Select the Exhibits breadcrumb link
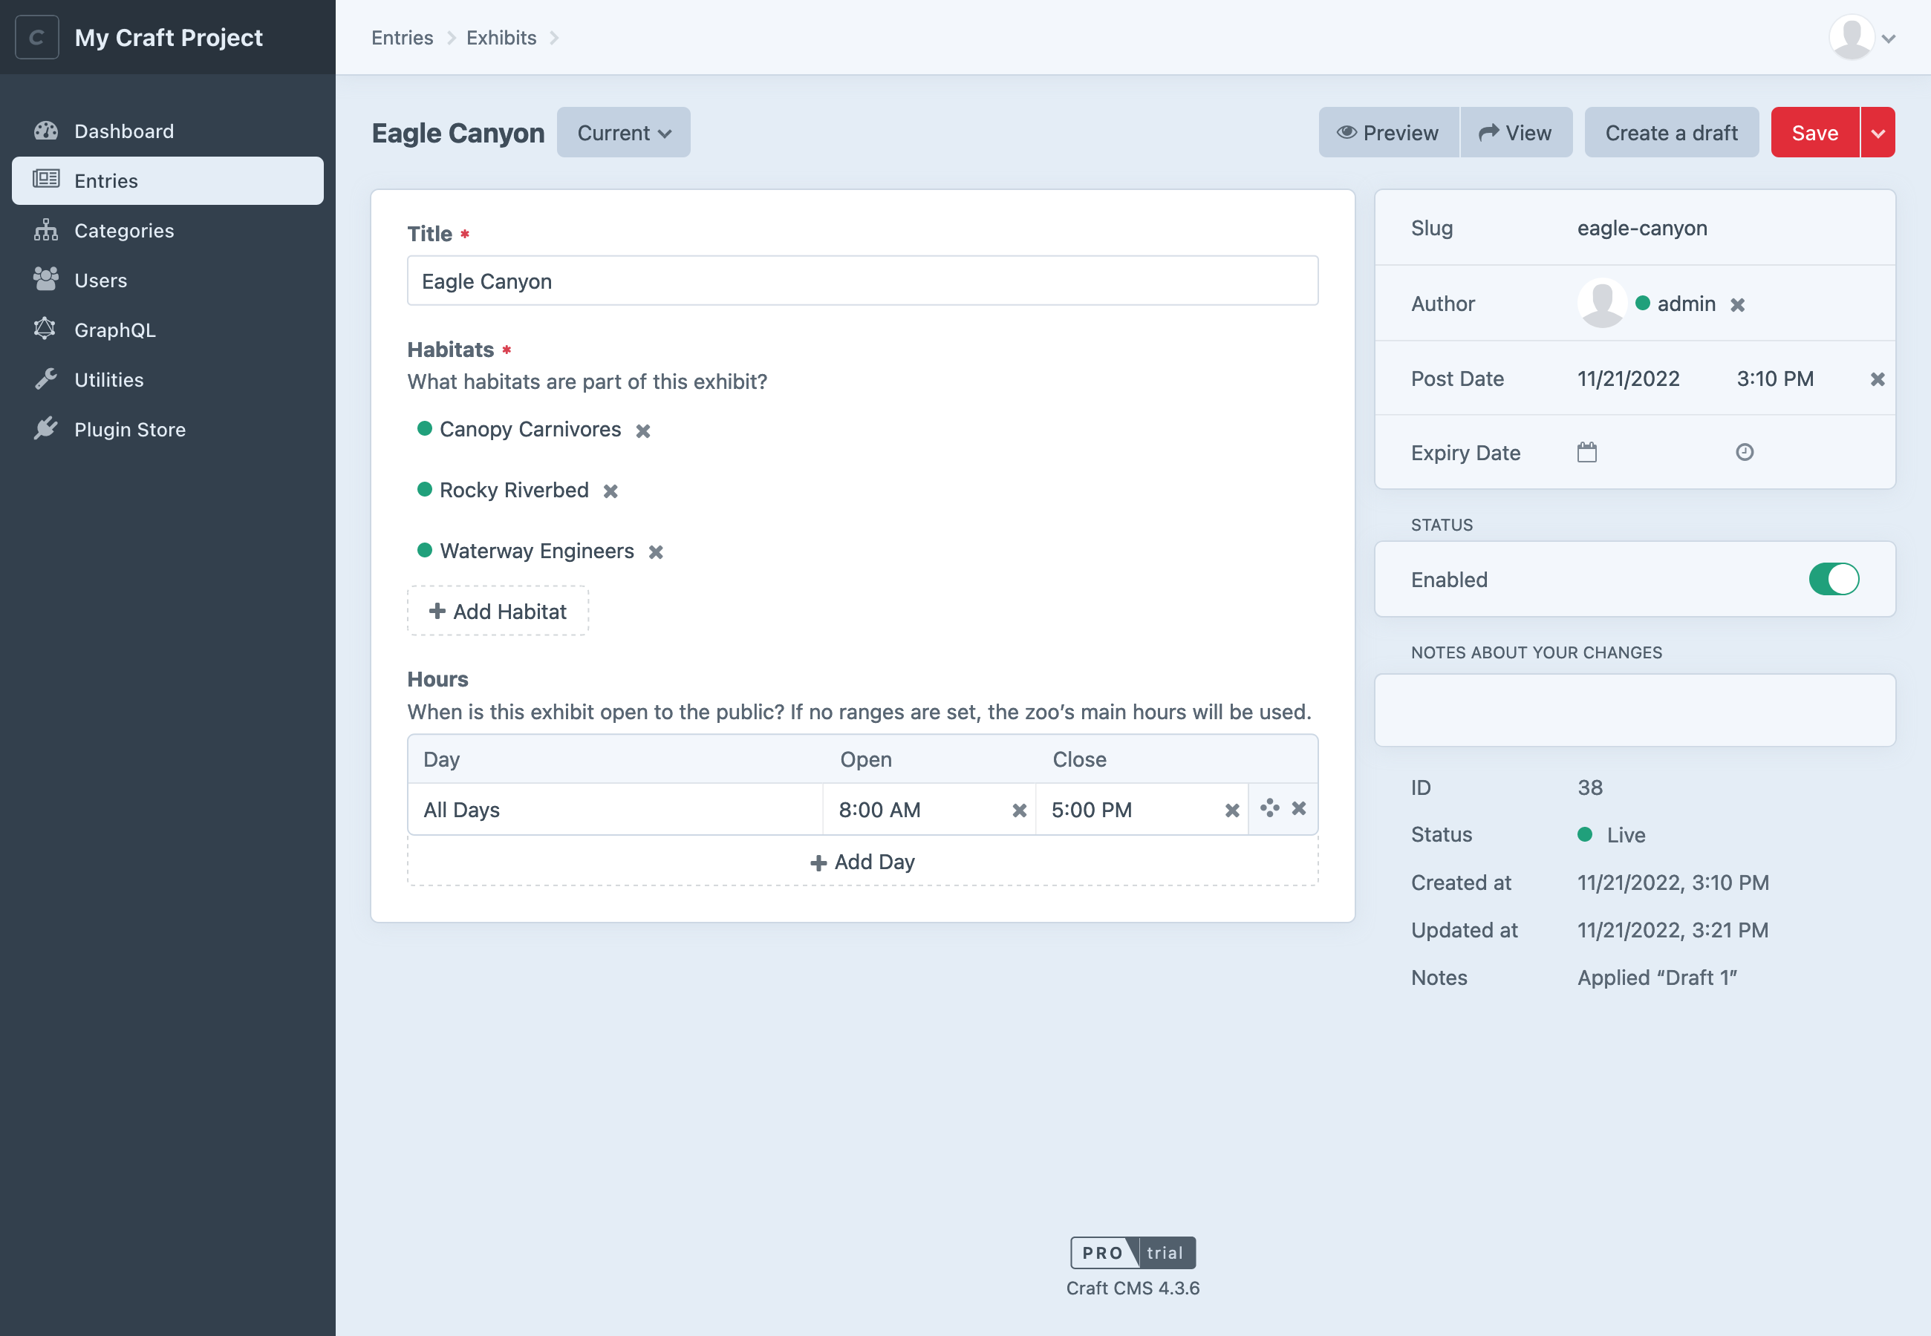This screenshot has width=1931, height=1336. [501, 36]
